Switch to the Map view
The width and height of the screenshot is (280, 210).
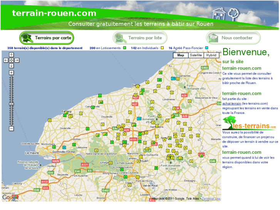pos(181,55)
